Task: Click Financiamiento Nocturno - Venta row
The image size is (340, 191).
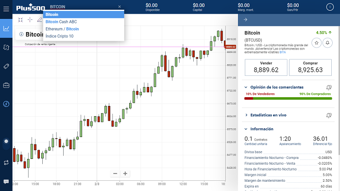Action: click(288, 163)
